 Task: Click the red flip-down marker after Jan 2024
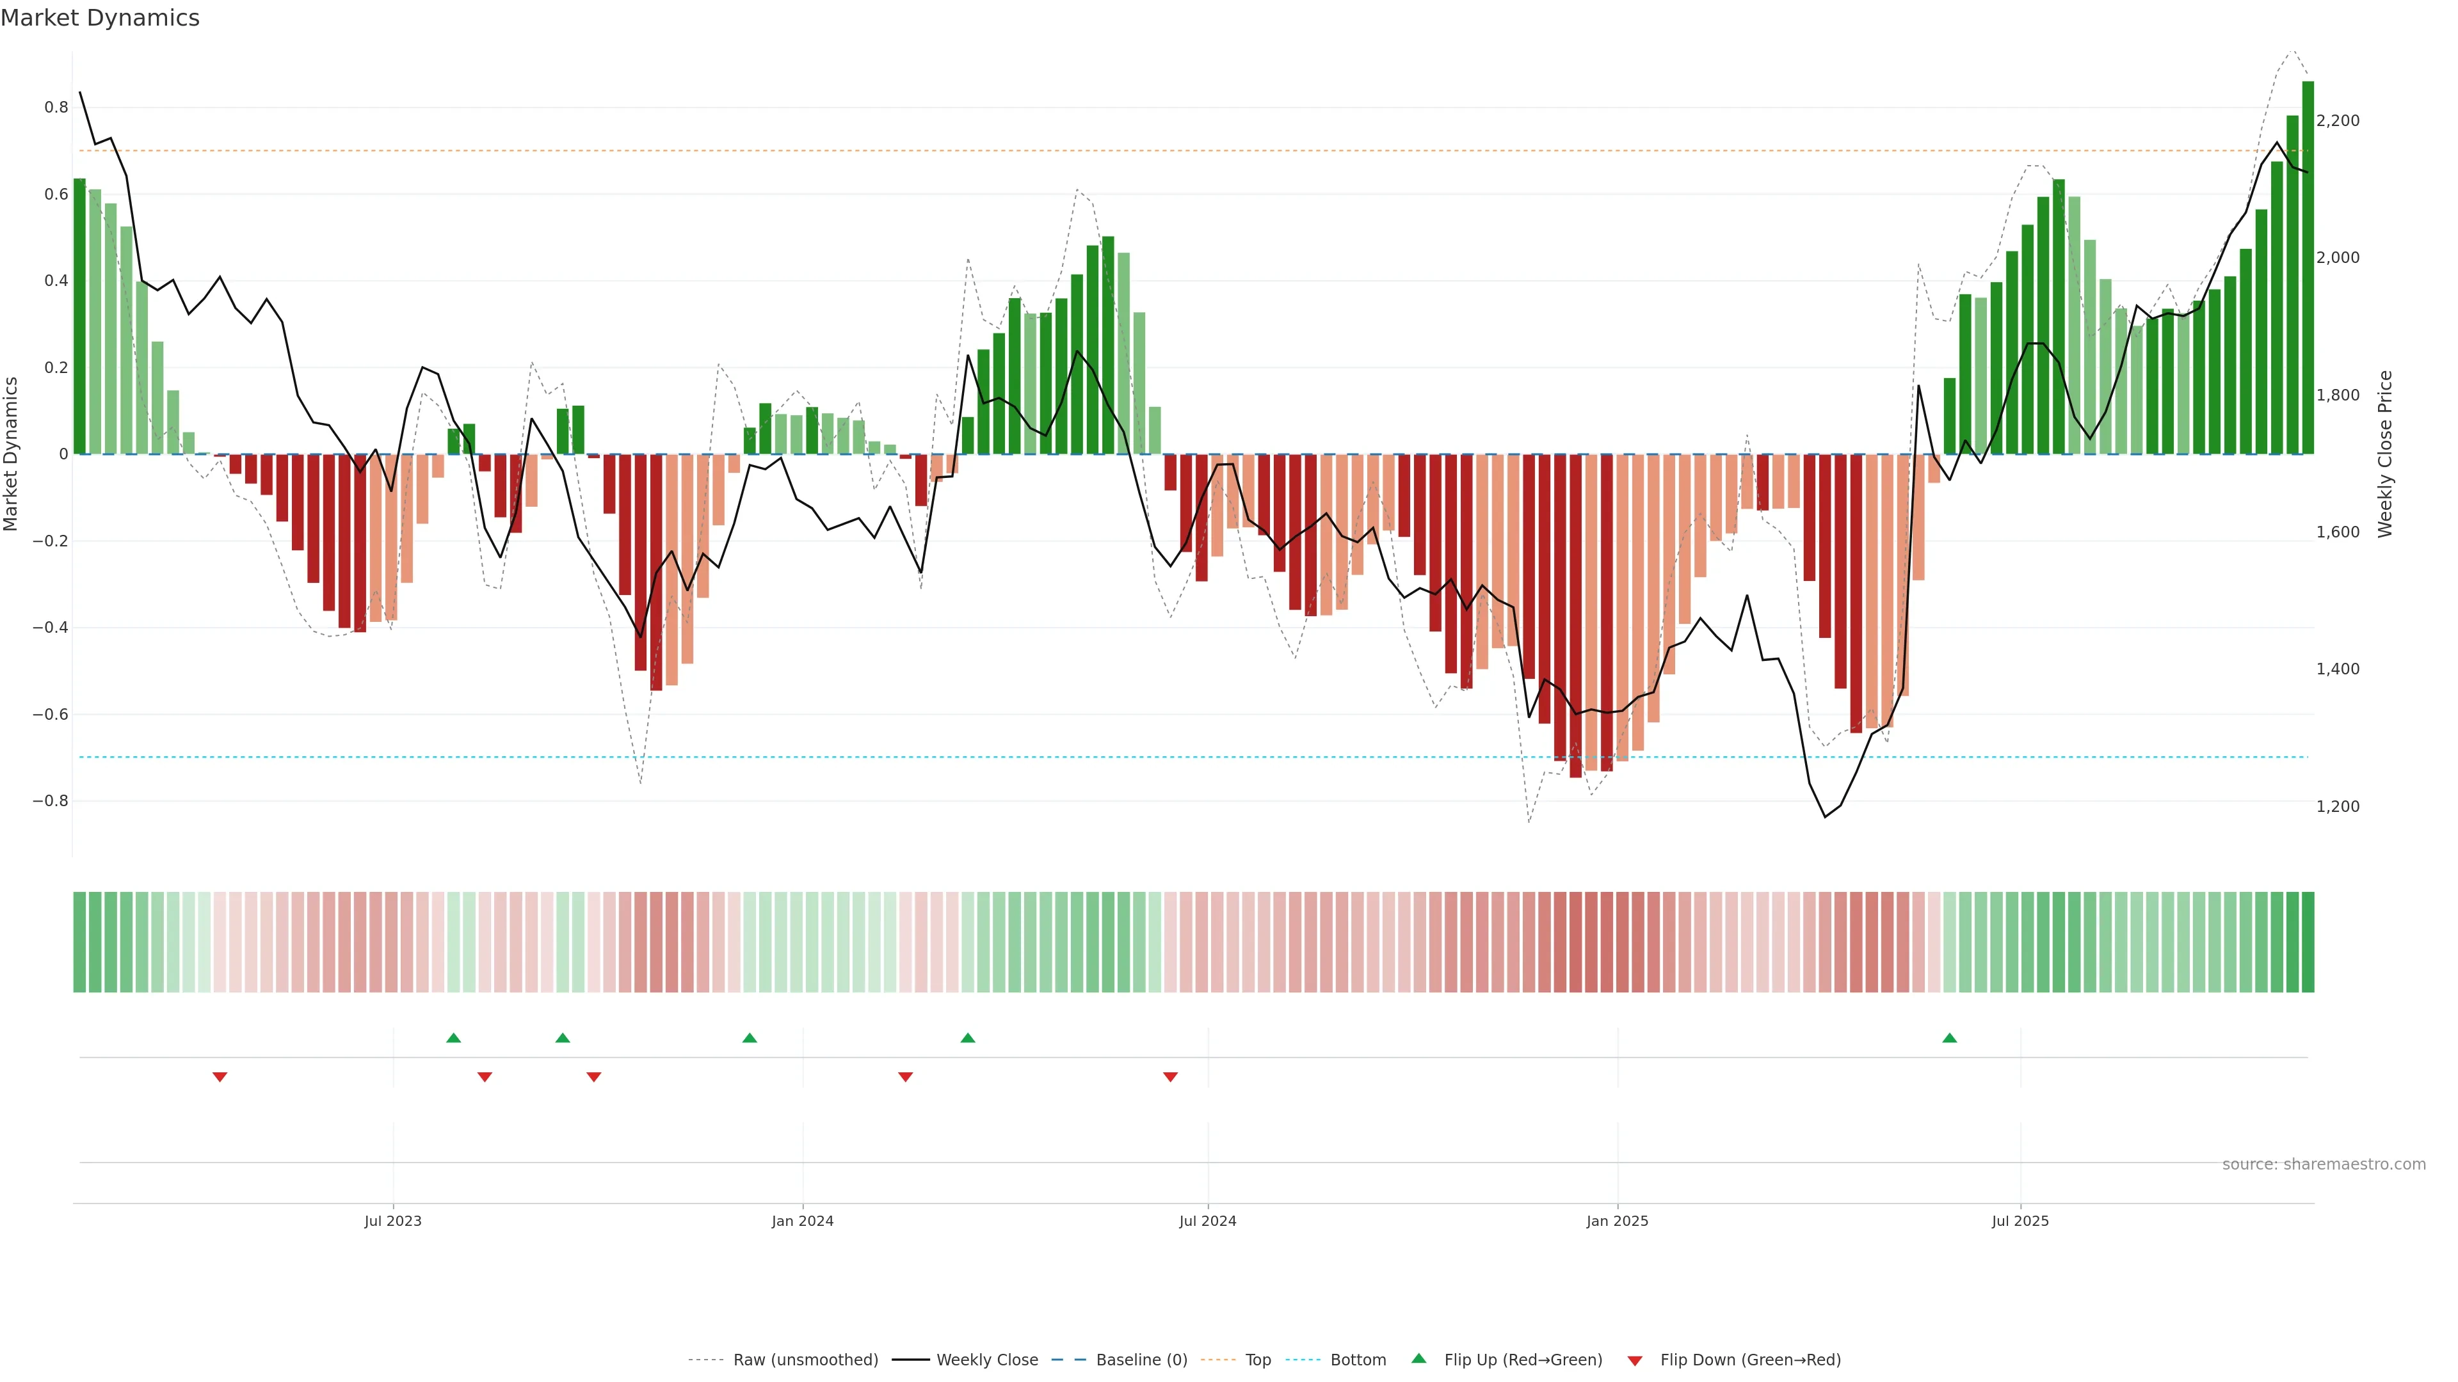tap(904, 1077)
